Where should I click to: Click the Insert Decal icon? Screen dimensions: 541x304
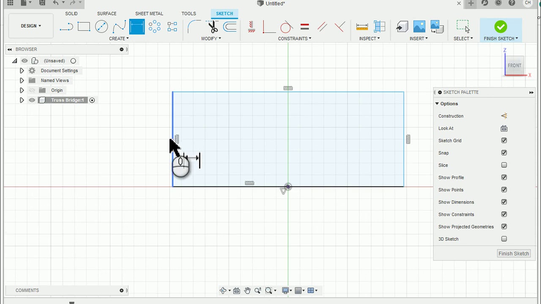(437, 27)
